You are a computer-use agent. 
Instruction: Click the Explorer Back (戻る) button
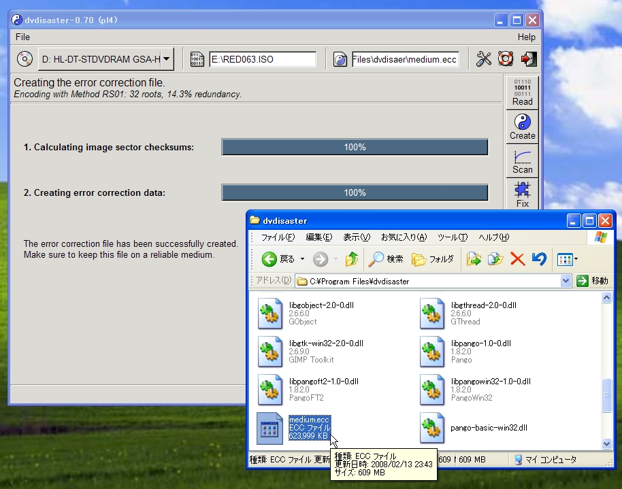[278, 259]
